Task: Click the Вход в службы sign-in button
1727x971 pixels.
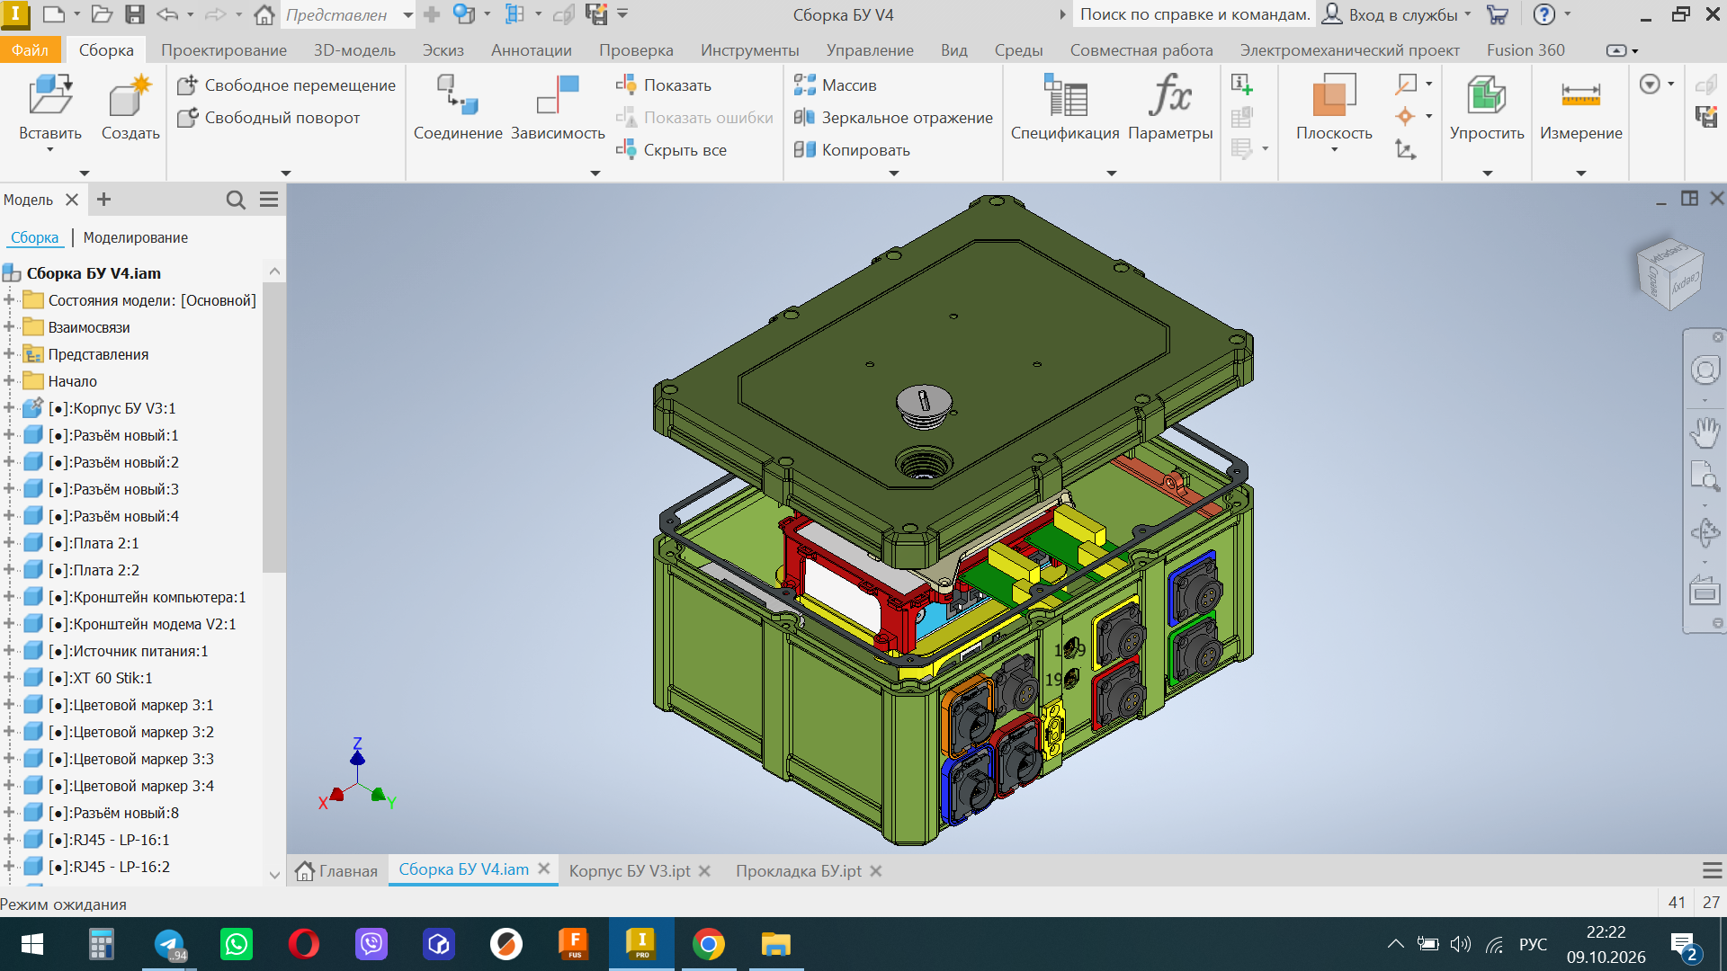Action: [1396, 14]
